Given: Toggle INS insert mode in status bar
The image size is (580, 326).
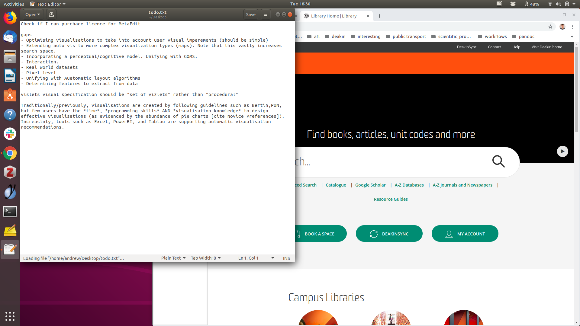Looking at the screenshot, I should [286, 258].
